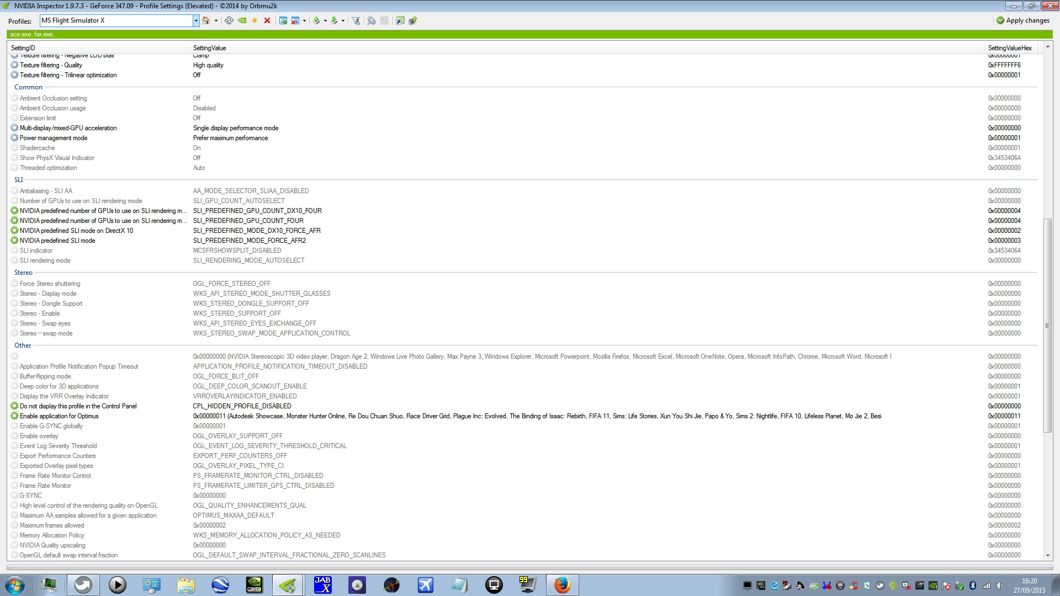Open the Profiles combo box dropdown arrow
1060x596 pixels.
[196, 20]
